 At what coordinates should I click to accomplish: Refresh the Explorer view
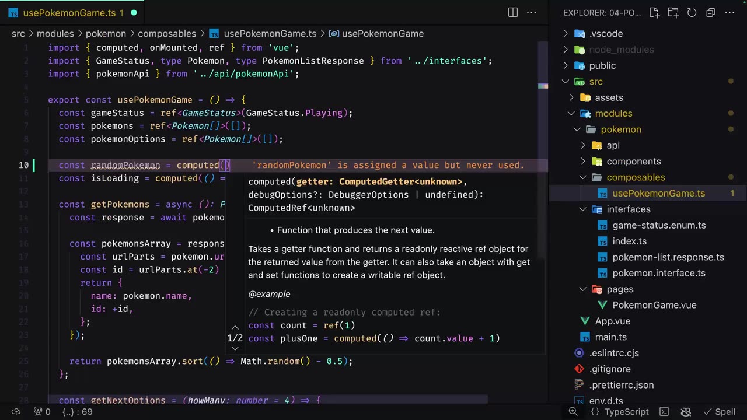click(692, 12)
